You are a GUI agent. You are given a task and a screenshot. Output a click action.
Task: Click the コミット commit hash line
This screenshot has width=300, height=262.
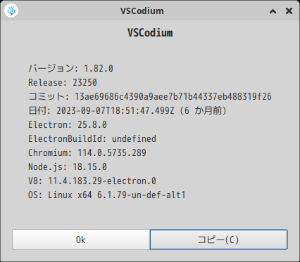pos(150,96)
